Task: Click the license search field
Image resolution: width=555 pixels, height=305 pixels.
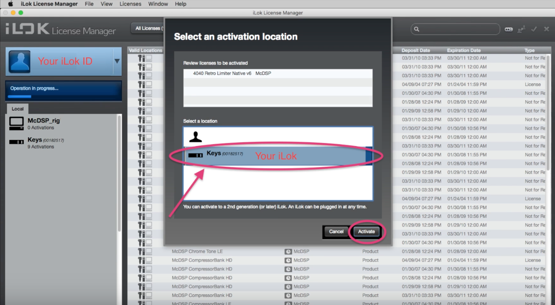Action: tap(455, 29)
